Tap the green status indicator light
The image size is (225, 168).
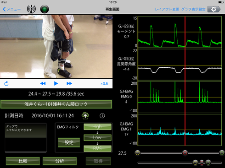pos(45,9)
